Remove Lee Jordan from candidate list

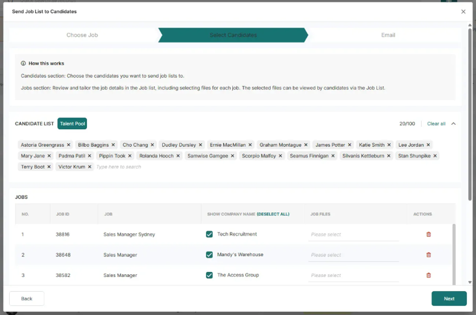(x=429, y=145)
